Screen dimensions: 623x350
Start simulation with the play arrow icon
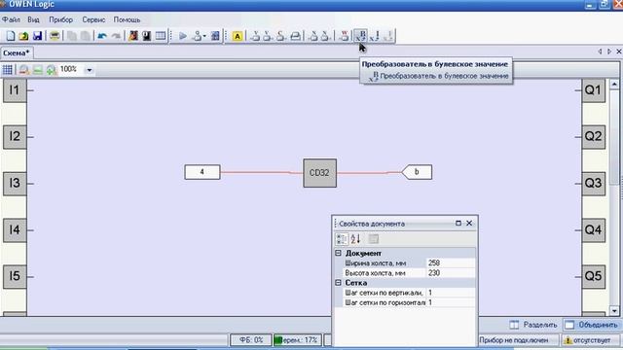183,36
